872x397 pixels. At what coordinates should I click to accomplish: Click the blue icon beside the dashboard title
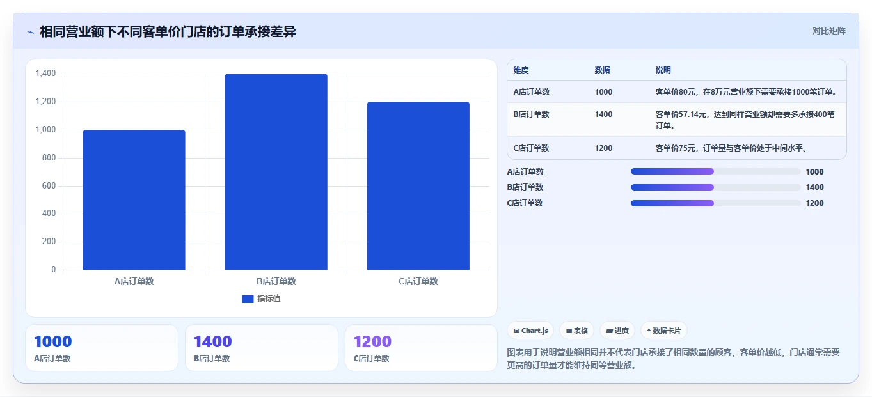pos(30,32)
